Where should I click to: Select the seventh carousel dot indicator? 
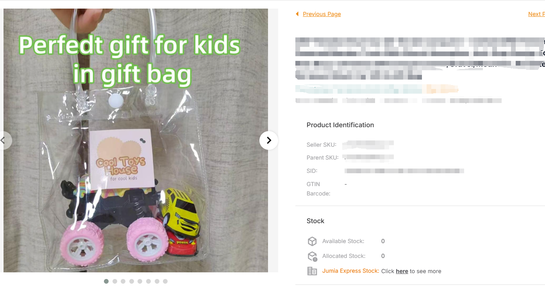[x=157, y=281]
